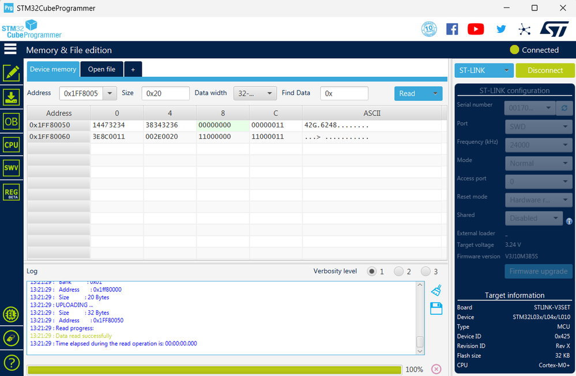
Task: Click the log scroll down arrow
Action: [x=420, y=351]
